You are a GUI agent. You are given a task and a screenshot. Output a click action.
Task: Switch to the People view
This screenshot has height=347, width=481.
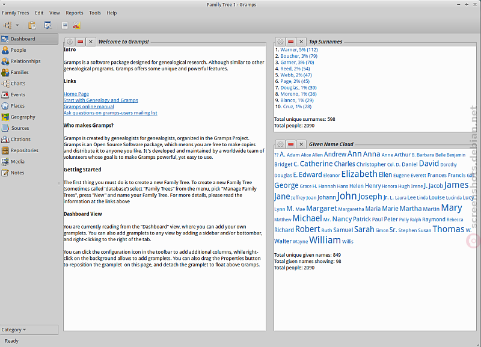[29, 50]
